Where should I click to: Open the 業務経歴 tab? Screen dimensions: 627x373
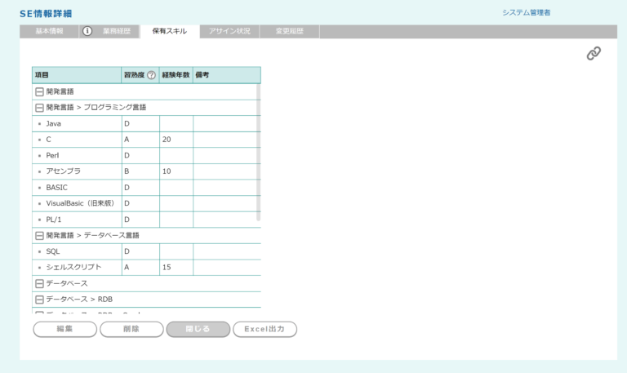coord(117,31)
